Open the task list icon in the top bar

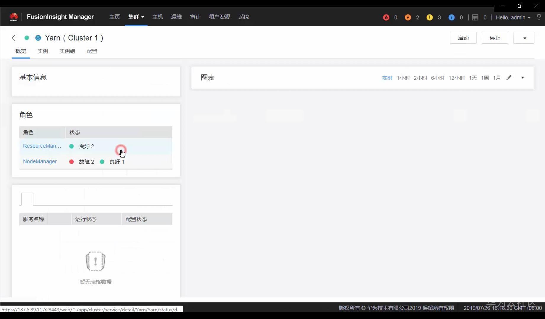(x=475, y=17)
